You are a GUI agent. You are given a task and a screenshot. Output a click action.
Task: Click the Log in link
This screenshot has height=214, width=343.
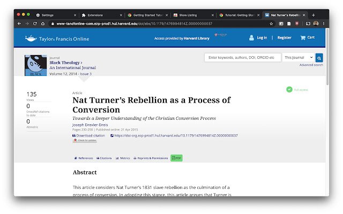(262, 37)
